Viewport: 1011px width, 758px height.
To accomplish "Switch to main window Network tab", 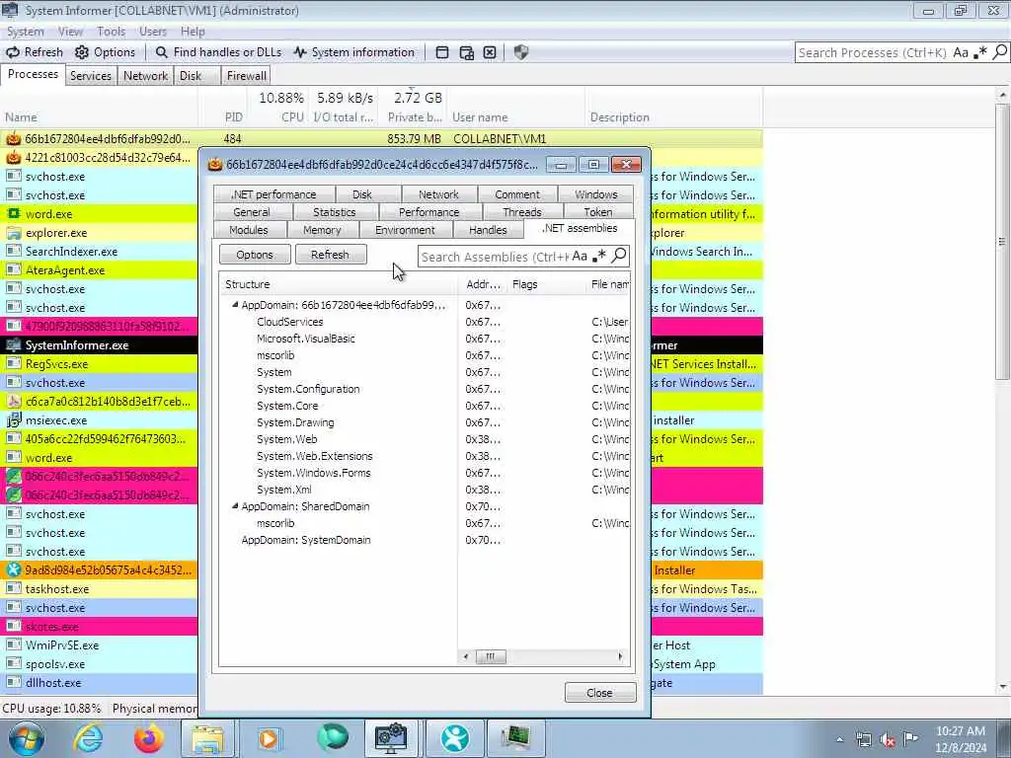I will click(146, 75).
